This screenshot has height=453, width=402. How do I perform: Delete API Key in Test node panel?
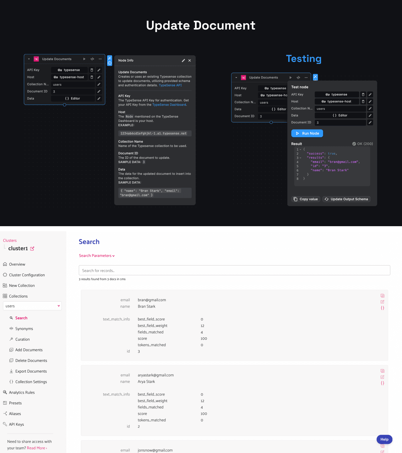[x=363, y=95]
